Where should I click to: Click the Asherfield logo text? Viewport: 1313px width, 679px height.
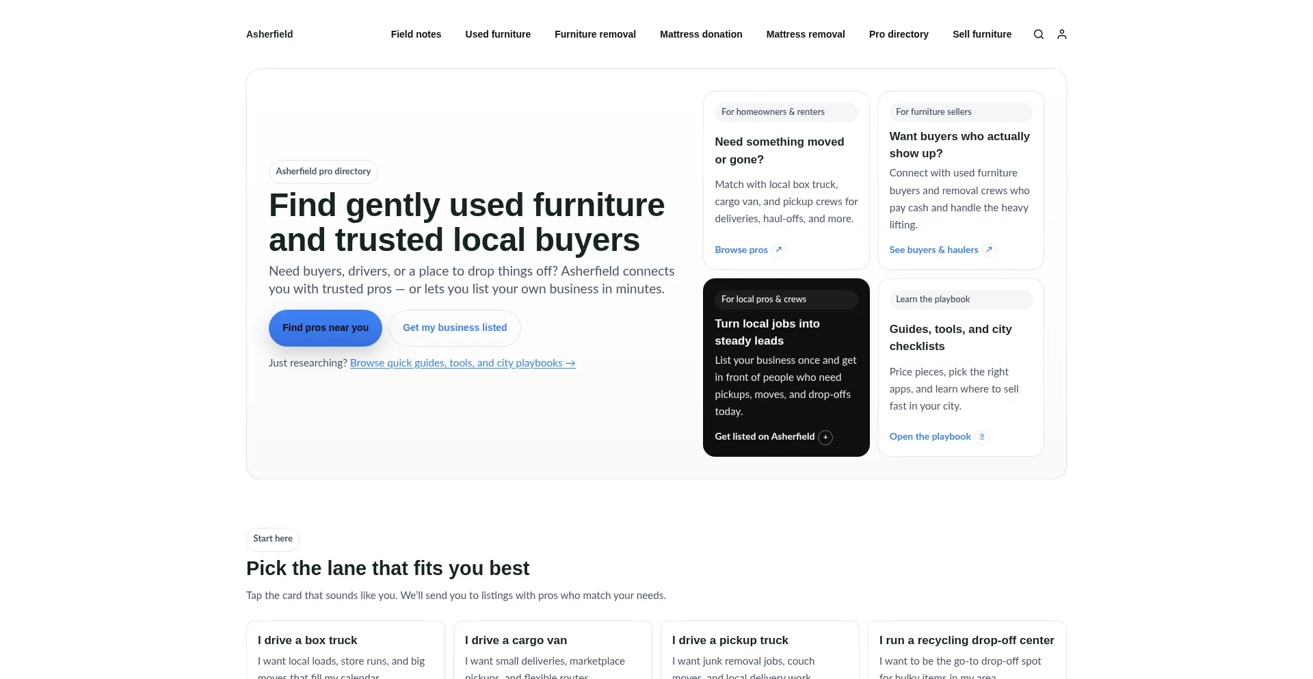(269, 34)
